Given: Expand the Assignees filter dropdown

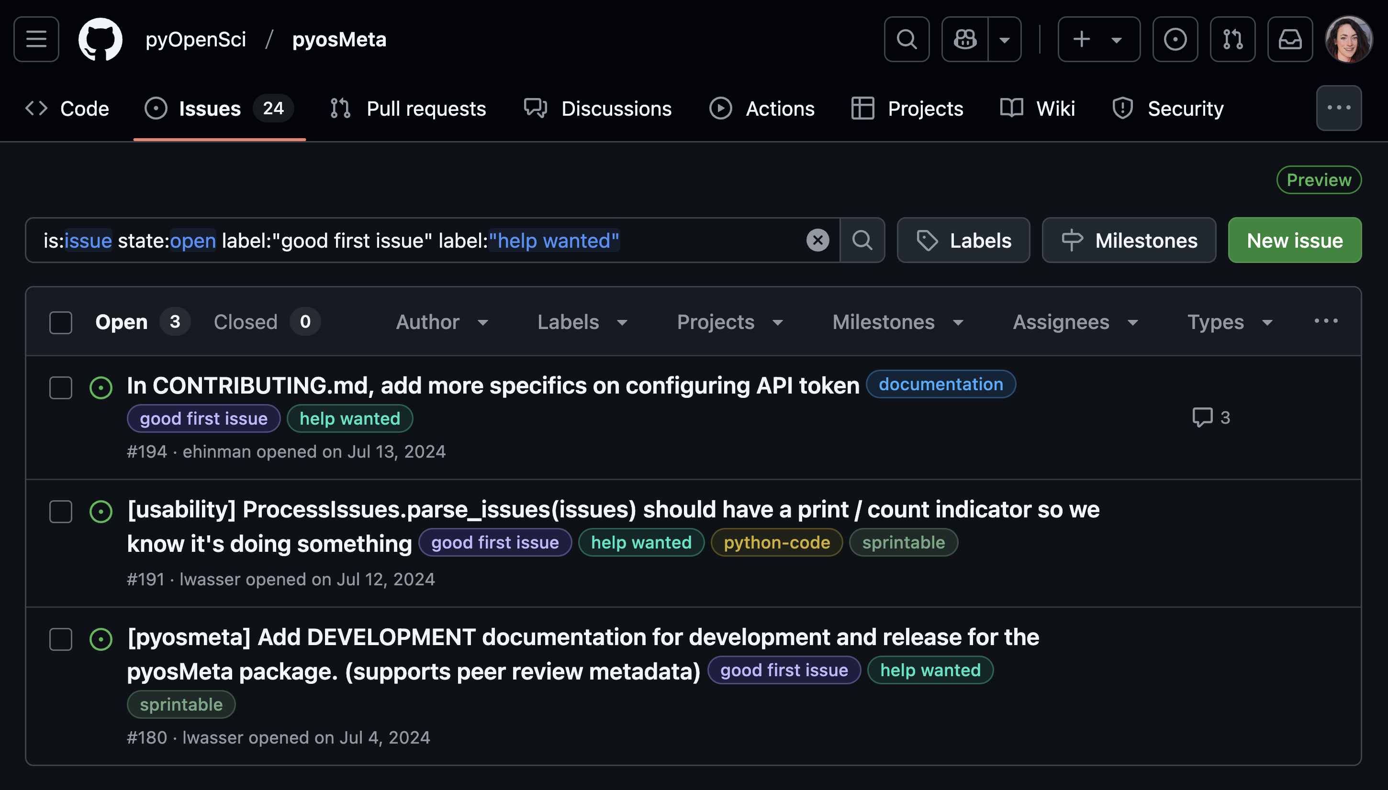Looking at the screenshot, I should 1075,322.
